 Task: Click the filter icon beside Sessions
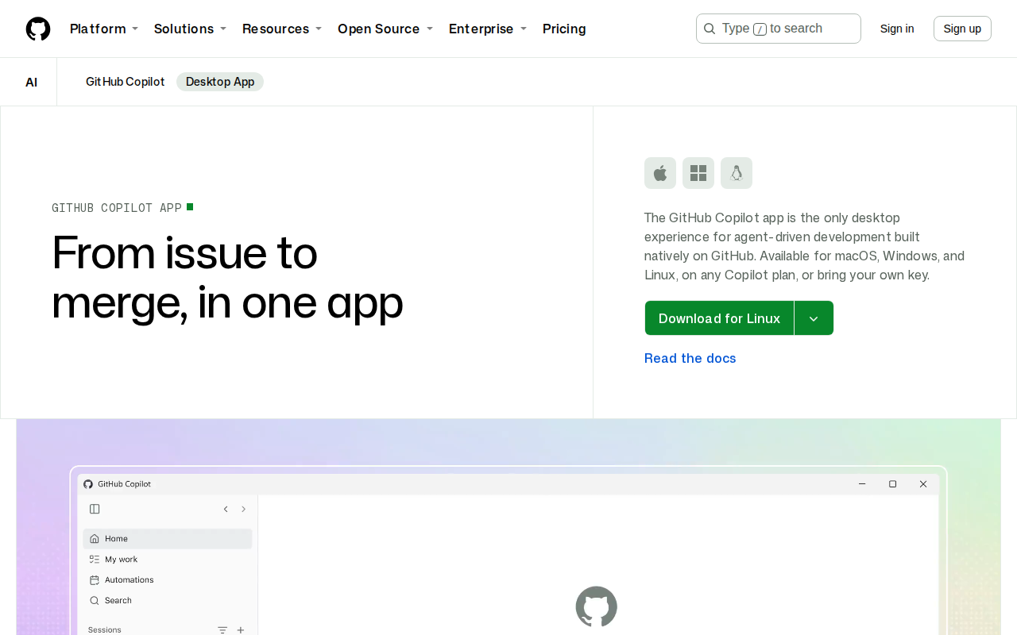coord(222,629)
